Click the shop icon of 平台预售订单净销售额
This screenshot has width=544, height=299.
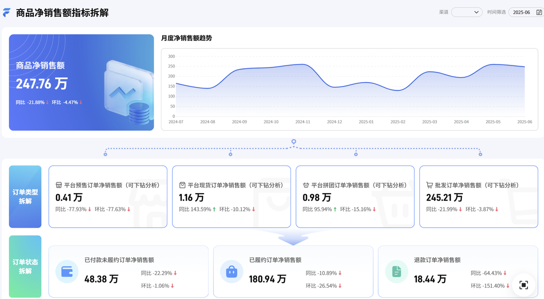coord(58,185)
